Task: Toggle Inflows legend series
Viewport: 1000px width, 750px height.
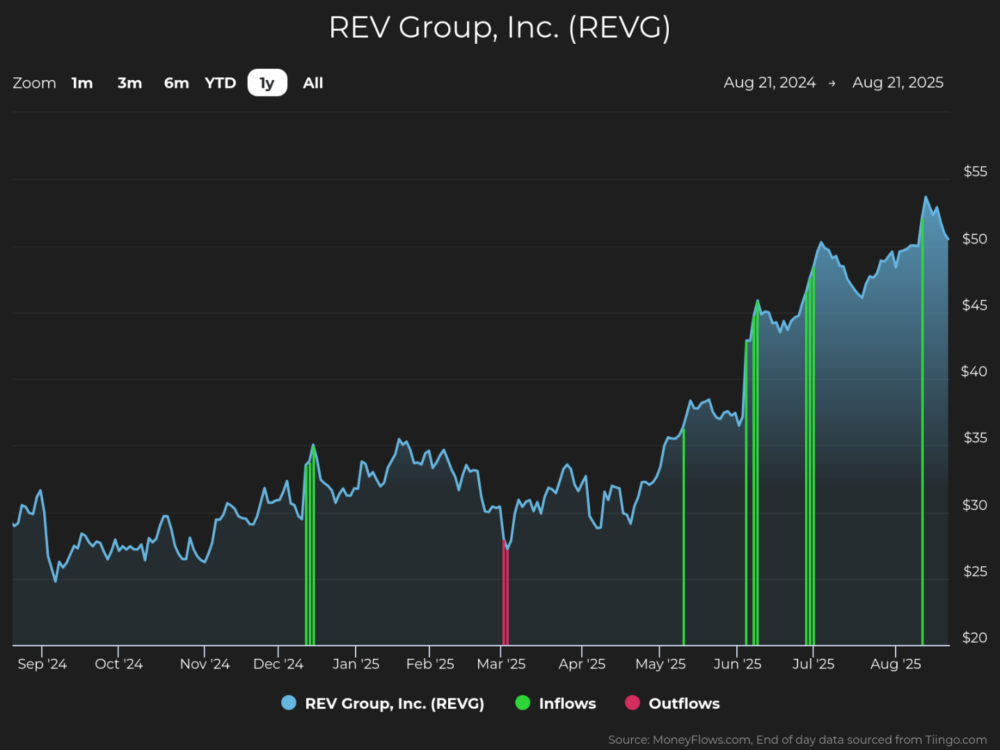Action: point(556,703)
